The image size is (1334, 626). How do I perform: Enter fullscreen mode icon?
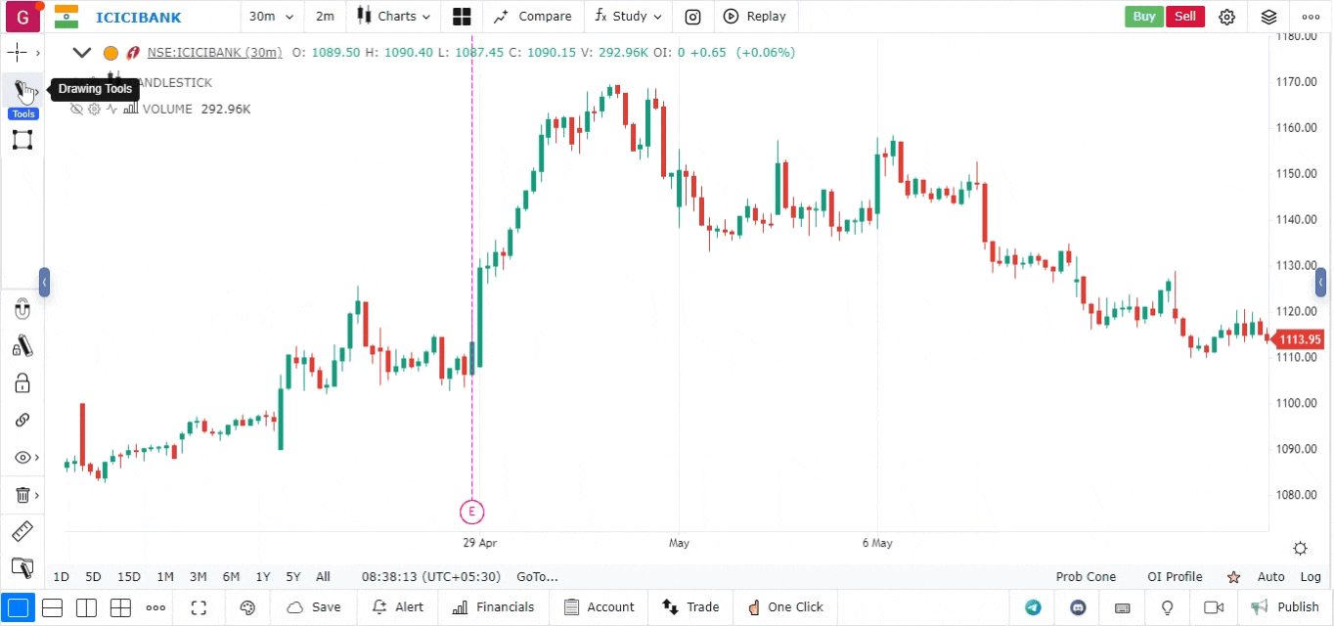tap(199, 607)
